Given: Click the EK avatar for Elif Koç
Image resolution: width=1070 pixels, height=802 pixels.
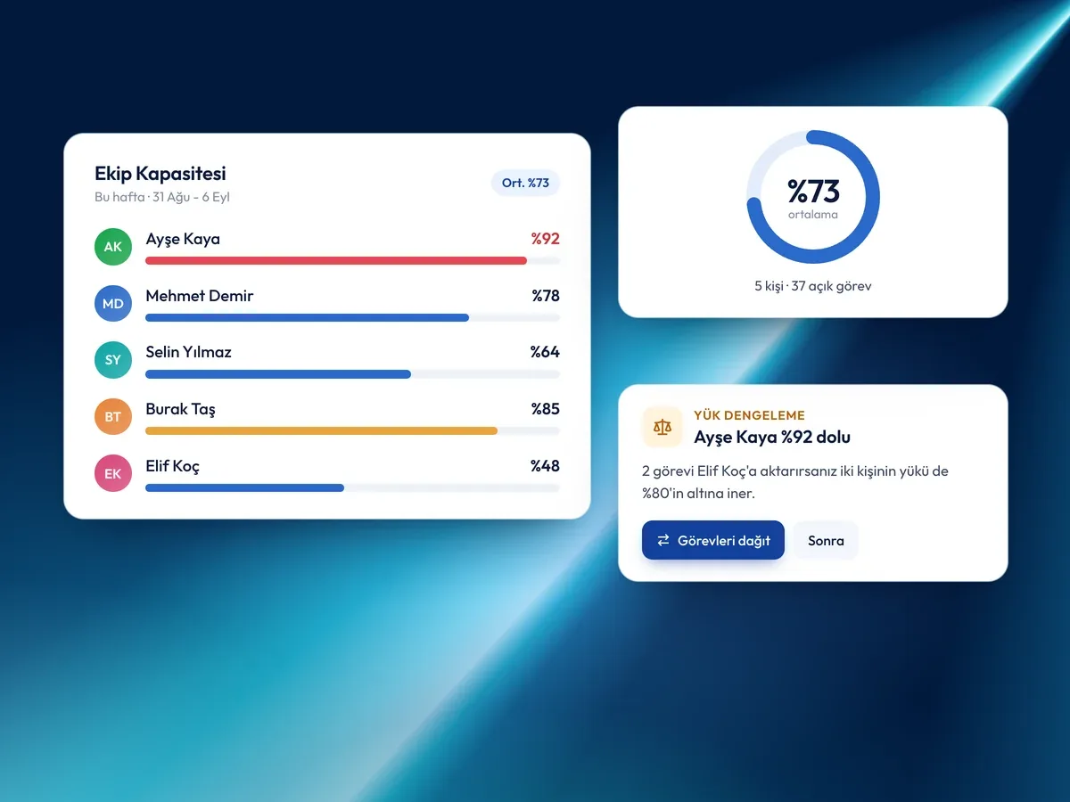Looking at the screenshot, I should (x=113, y=474).
